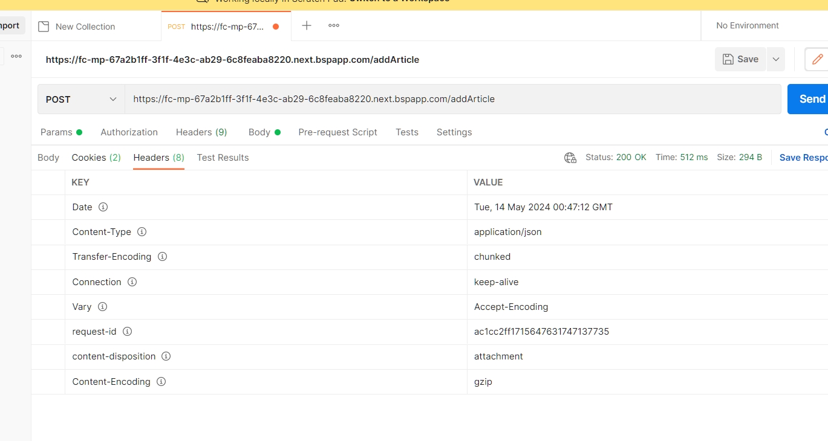The width and height of the screenshot is (828, 441).
Task: Show info for the request-id header
Action: (x=127, y=332)
